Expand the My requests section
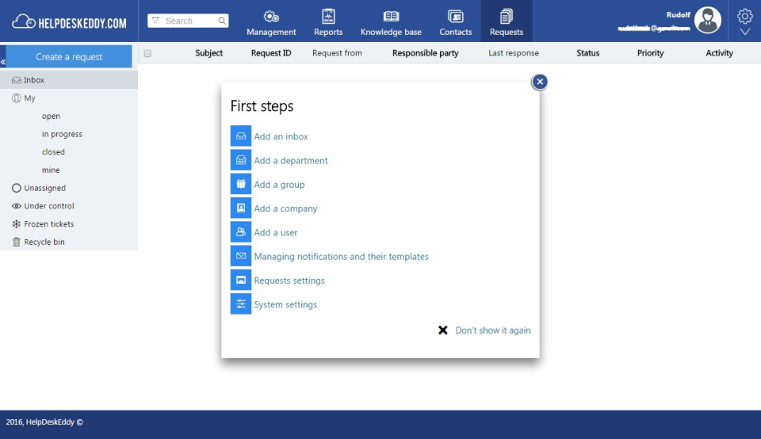The width and height of the screenshot is (761, 439). 29,98
